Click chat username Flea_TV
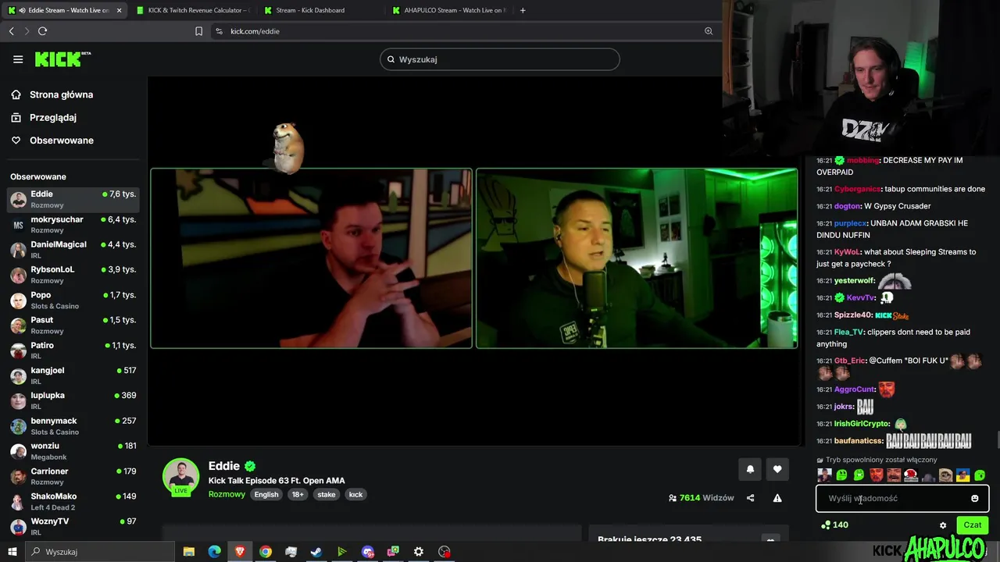 coord(848,332)
